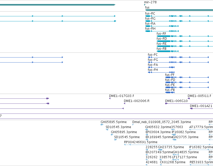Select the GH05895.5prime EST label
This screenshot has width=213, height=166.
coord(114,122)
